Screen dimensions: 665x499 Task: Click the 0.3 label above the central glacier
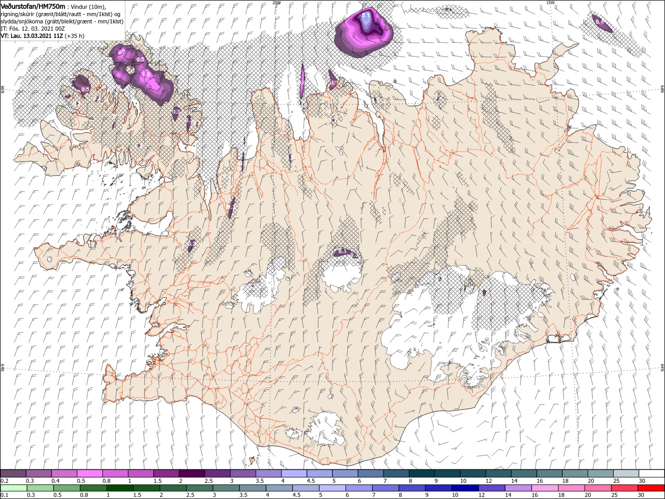point(342,252)
